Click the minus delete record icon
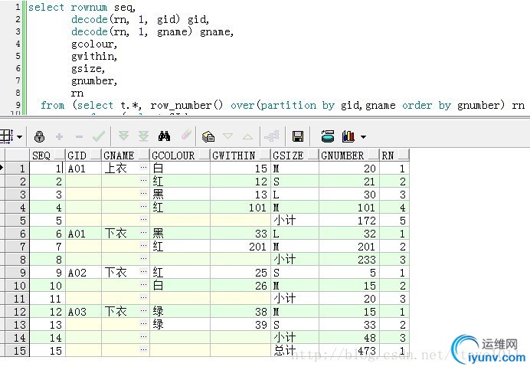The width and height of the screenshot is (530, 370). 80,136
